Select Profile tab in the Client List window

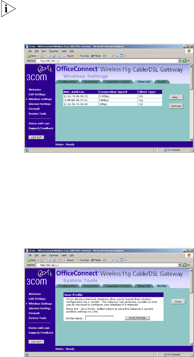coord(162,82)
